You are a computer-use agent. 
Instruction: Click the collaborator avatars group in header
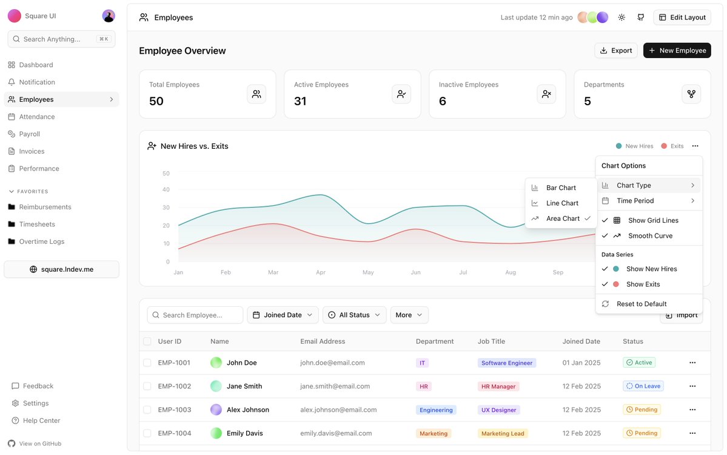coord(592,17)
